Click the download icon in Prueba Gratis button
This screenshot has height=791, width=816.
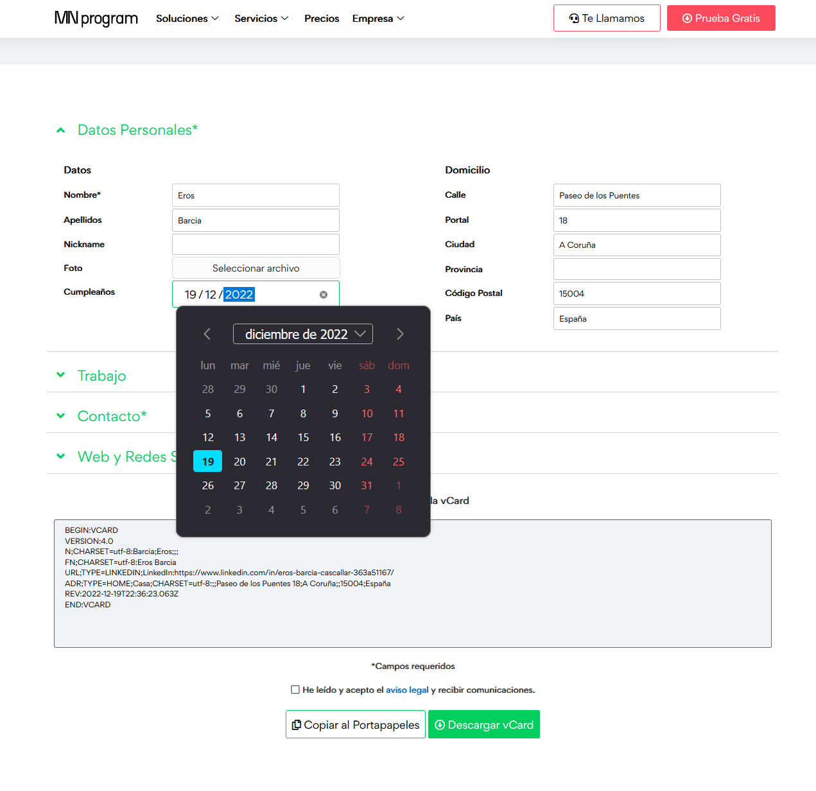click(x=687, y=18)
